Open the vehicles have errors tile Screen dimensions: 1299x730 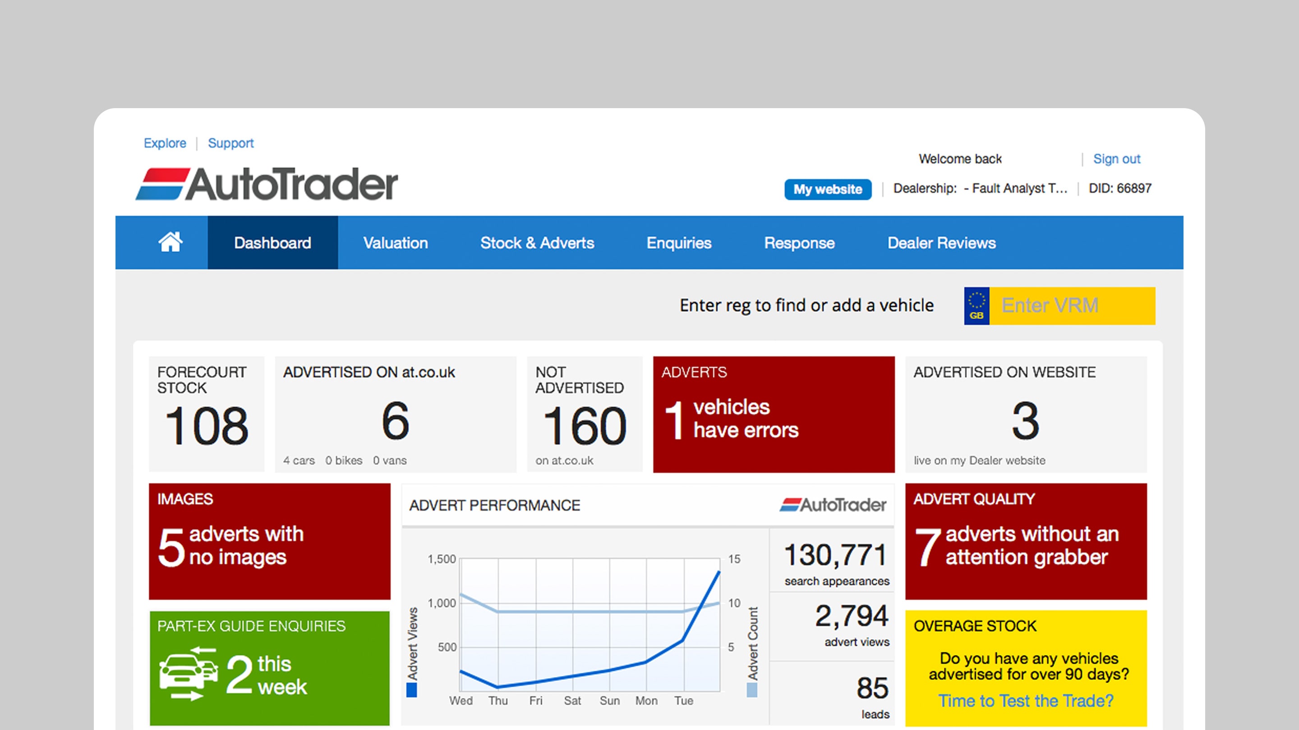click(x=774, y=414)
